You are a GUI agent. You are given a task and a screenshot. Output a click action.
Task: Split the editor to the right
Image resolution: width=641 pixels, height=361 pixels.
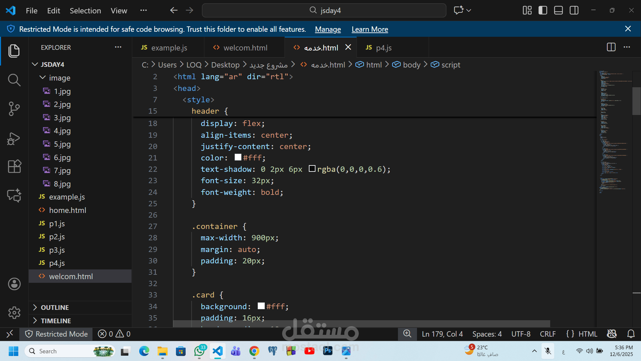[x=611, y=47]
